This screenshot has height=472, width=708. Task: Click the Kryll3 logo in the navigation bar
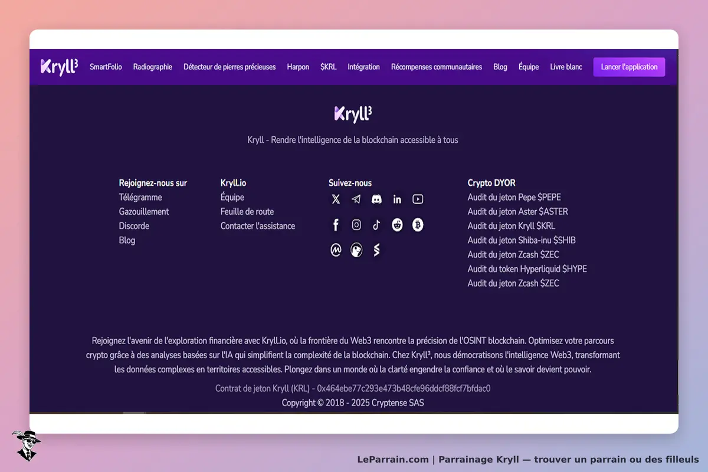click(x=59, y=67)
